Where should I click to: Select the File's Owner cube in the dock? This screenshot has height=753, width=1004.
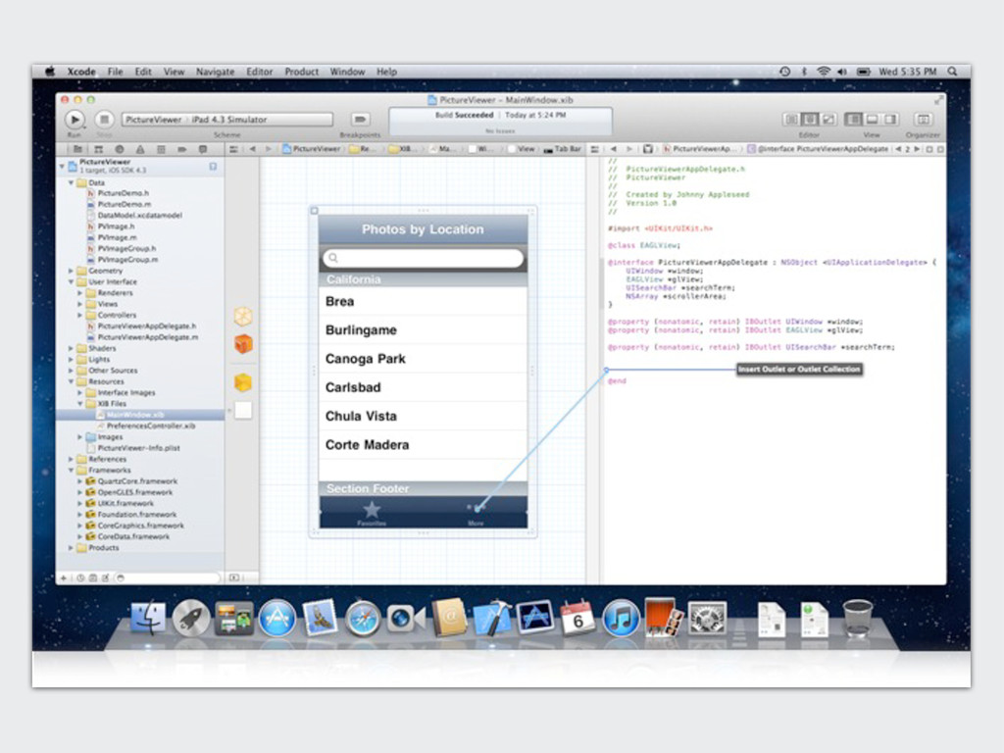click(243, 317)
